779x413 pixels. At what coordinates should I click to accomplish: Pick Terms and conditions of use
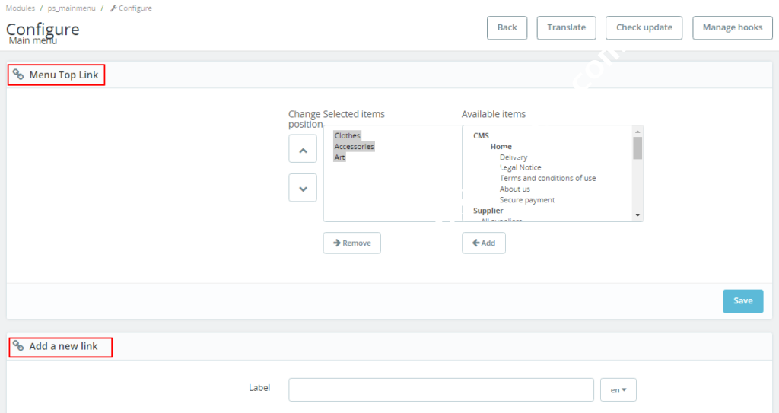[548, 178]
